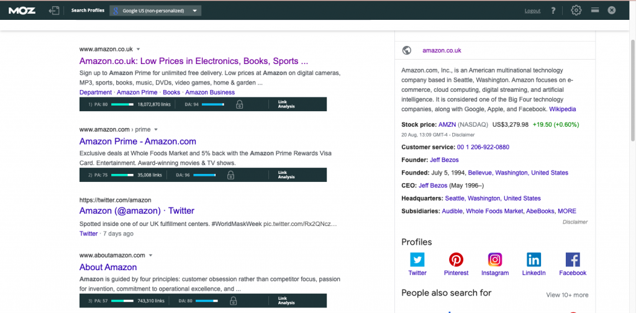Viewport: 636px width, 313px height.
Task: Open the Amazon Prime - Amazon.com result
Action: point(138,142)
